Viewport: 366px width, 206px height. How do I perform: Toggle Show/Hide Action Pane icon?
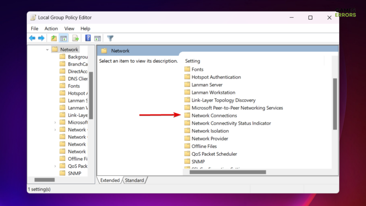click(x=98, y=38)
